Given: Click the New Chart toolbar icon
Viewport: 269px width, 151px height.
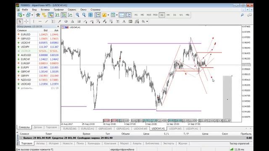Looking at the screenshot, I should [x=20, y=15].
